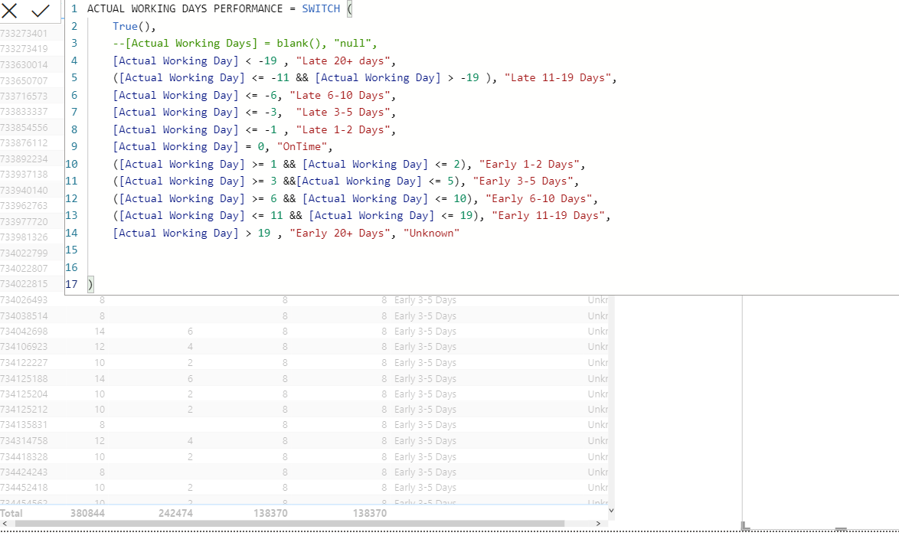899x549 pixels.
Task: Commit the formula with the checkmark icon
Action: pyautogui.click(x=40, y=10)
